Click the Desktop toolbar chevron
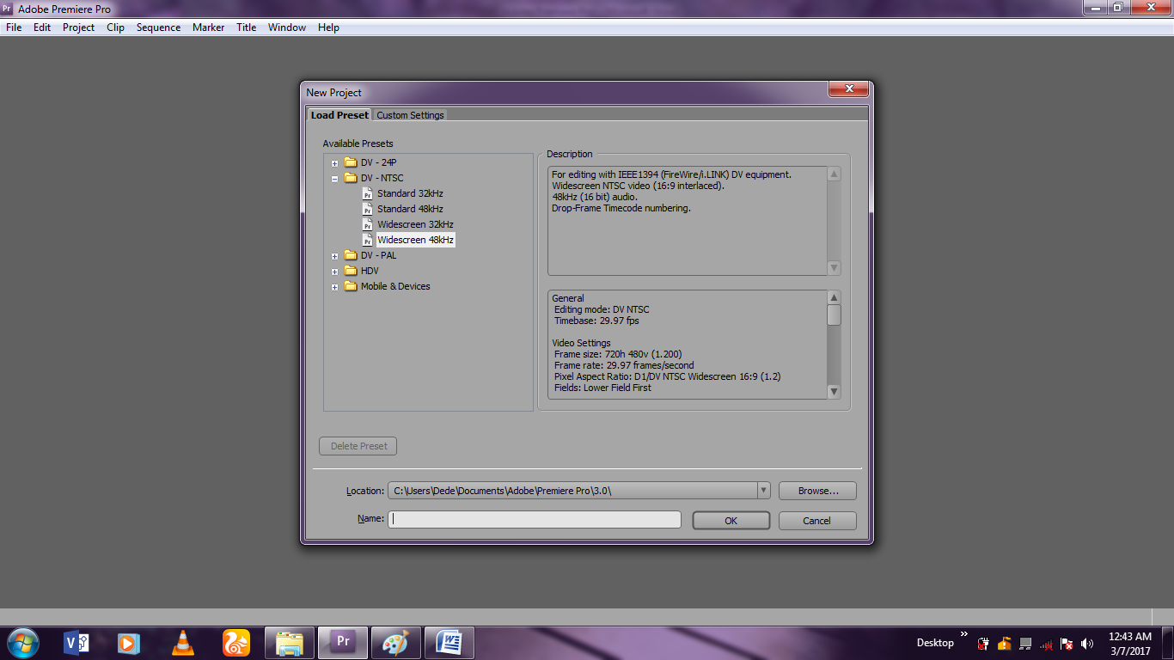1174x660 pixels. tap(964, 635)
